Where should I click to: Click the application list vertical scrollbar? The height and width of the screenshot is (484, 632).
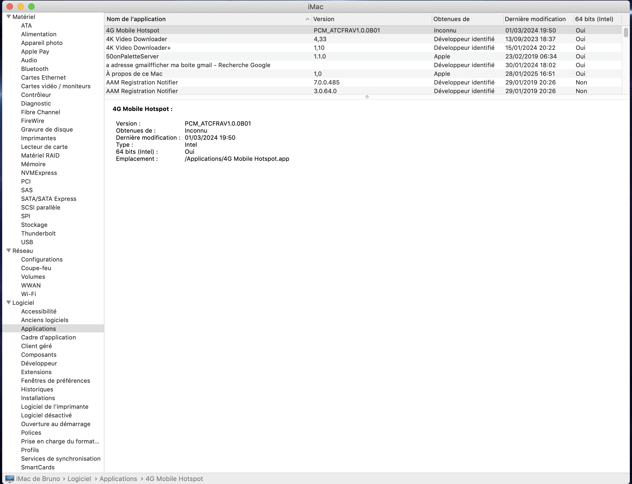[x=626, y=32]
